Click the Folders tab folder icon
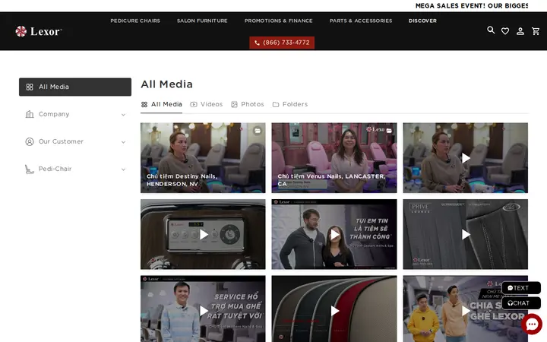The image size is (547, 342). click(276, 104)
